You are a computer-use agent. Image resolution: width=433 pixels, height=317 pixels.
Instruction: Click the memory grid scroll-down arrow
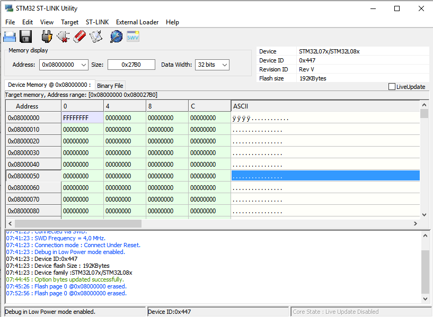click(x=424, y=215)
